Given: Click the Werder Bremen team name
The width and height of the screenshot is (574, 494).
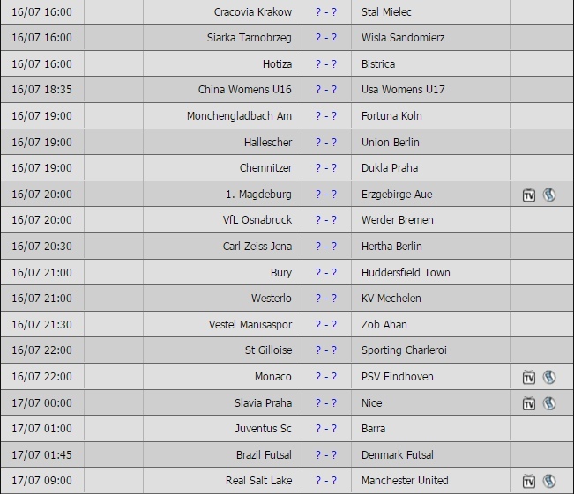Looking at the screenshot, I should click(398, 220).
